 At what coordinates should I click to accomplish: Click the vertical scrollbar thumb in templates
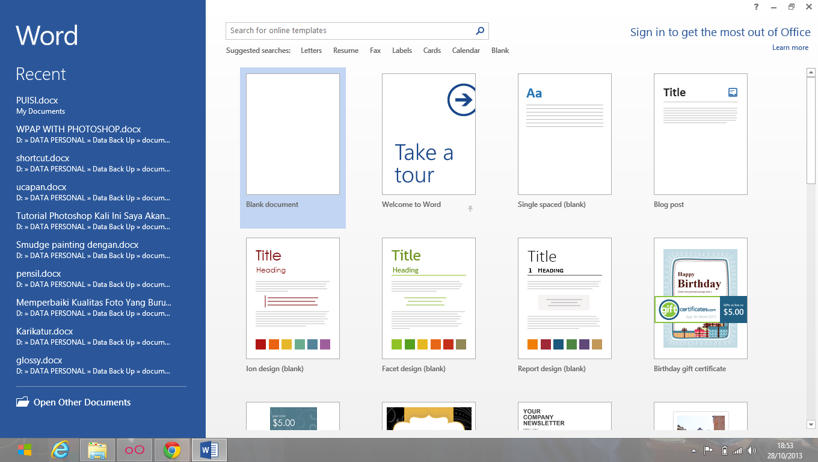(811, 130)
